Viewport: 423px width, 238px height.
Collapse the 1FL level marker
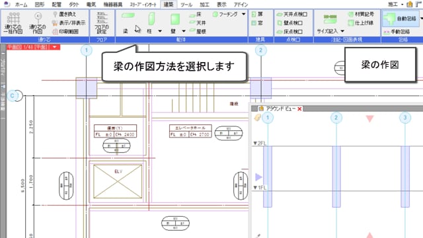click(x=255, y=188)
